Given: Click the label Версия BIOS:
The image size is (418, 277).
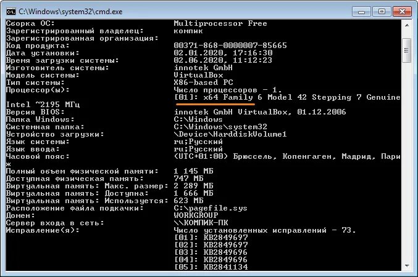Looking at the screenshot, I should [x=35, y=112].
